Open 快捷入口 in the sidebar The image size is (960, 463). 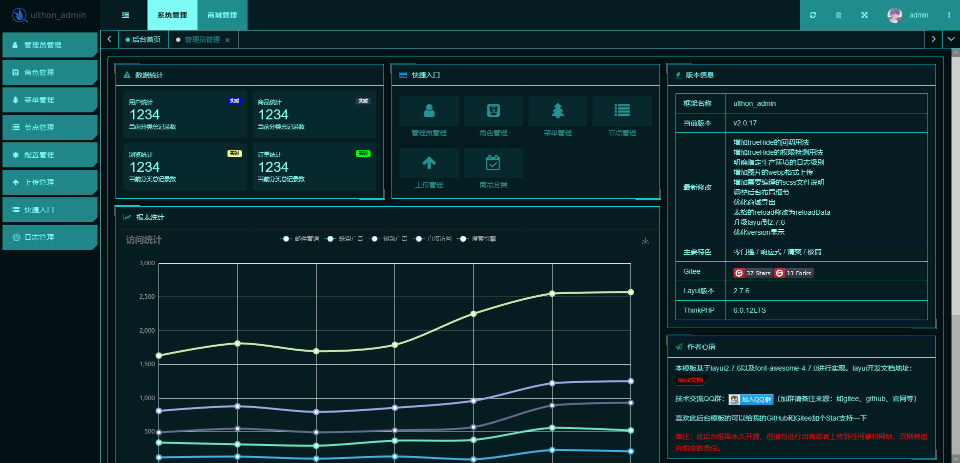point(50,210)
